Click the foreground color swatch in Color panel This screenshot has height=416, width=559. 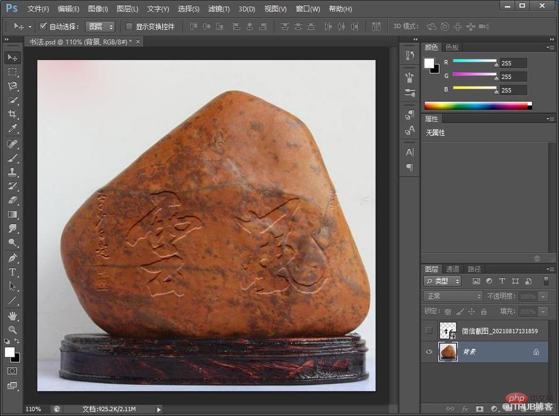pyautogui.click(x=429, y=63)
